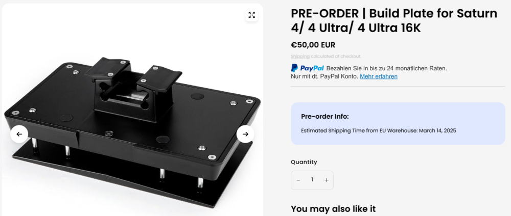This screenshot has width=511, height=216.
Task: Click the Pre-order Info heading
Action: pos(325,117)
